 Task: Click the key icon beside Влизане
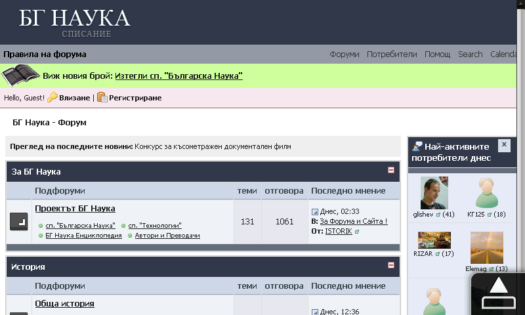tap(52, 97)
